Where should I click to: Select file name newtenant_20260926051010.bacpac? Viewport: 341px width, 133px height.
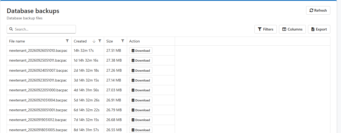tap(38, 50)
